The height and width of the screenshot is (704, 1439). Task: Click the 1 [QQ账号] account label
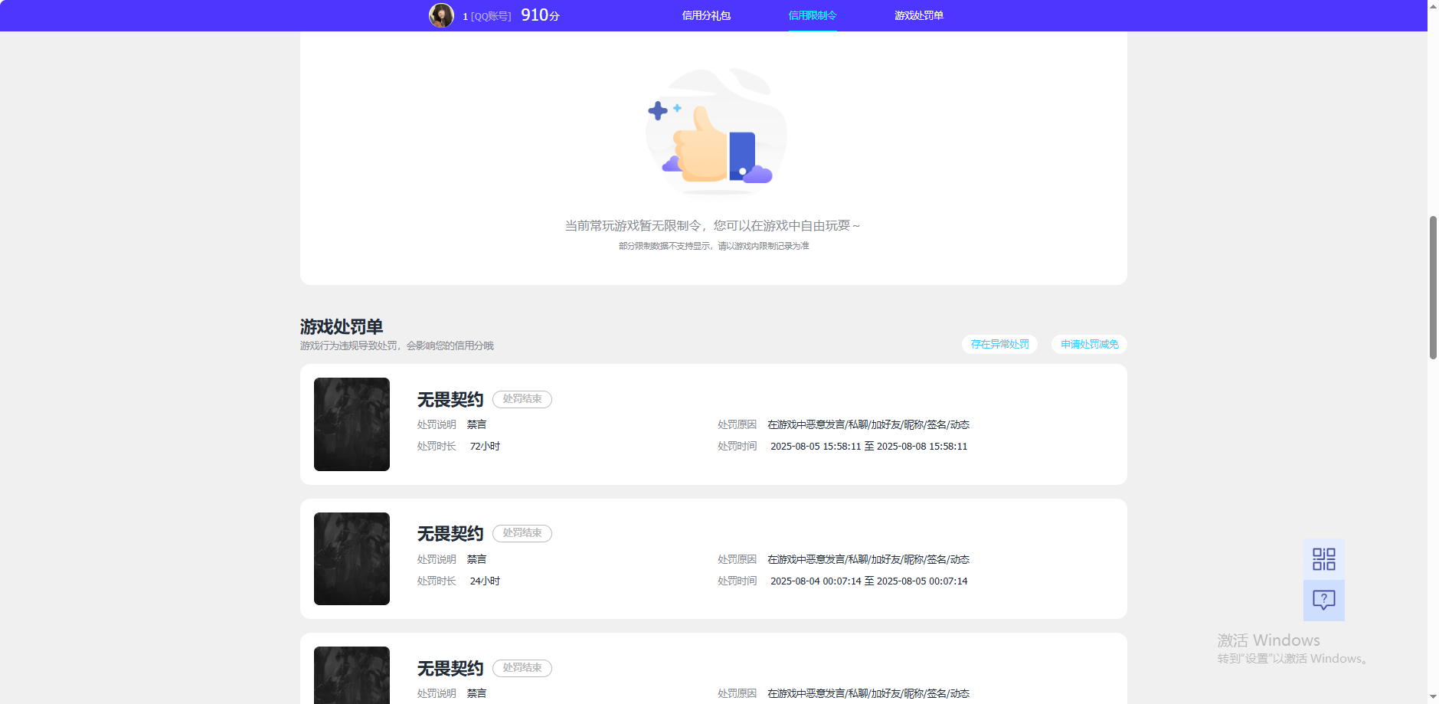point(487,16)
